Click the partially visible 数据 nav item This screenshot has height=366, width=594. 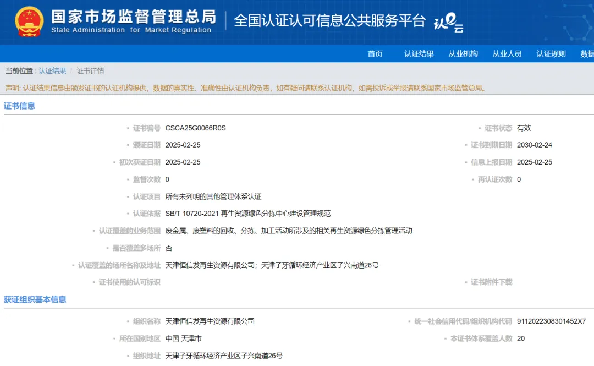click(x=587, y=54)
